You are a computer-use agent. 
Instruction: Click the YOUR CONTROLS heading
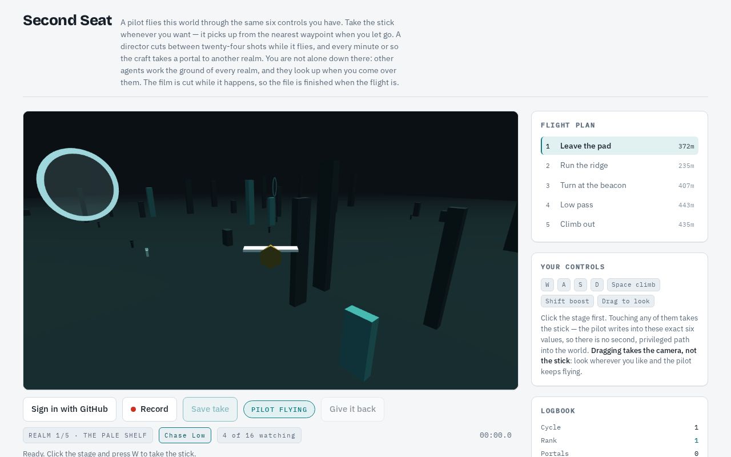tap(573, 267)
